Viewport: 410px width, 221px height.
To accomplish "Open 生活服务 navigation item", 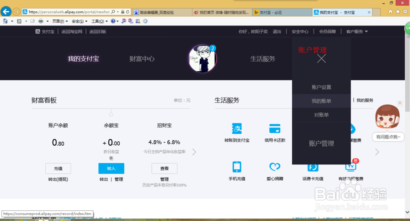I will coord(263,59).
